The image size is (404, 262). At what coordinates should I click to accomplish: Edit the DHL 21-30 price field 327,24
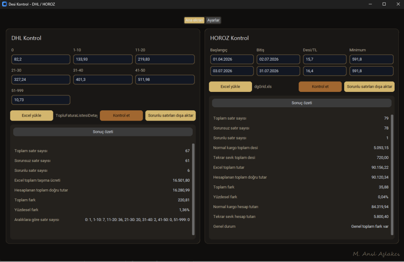(x=41, y=79)
